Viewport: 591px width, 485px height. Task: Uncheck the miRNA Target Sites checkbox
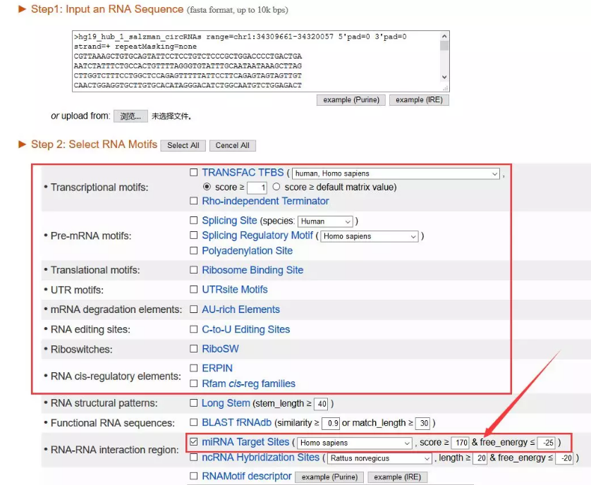click(x=194, y=443)
